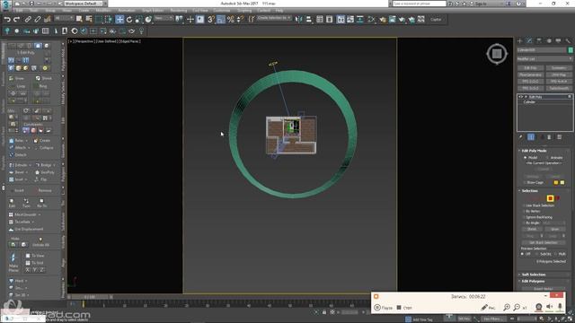
Task: Open the Create Selection Set dropdown
Action: point(274,18)
